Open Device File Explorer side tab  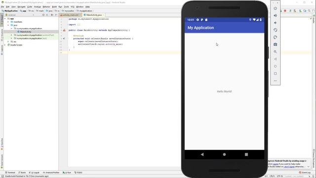click(314, 159)
